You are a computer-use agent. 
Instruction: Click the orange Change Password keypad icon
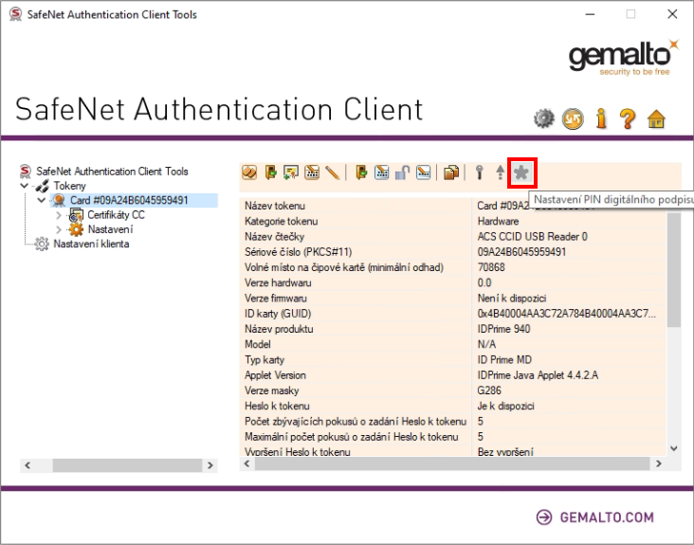pos(312,173)
